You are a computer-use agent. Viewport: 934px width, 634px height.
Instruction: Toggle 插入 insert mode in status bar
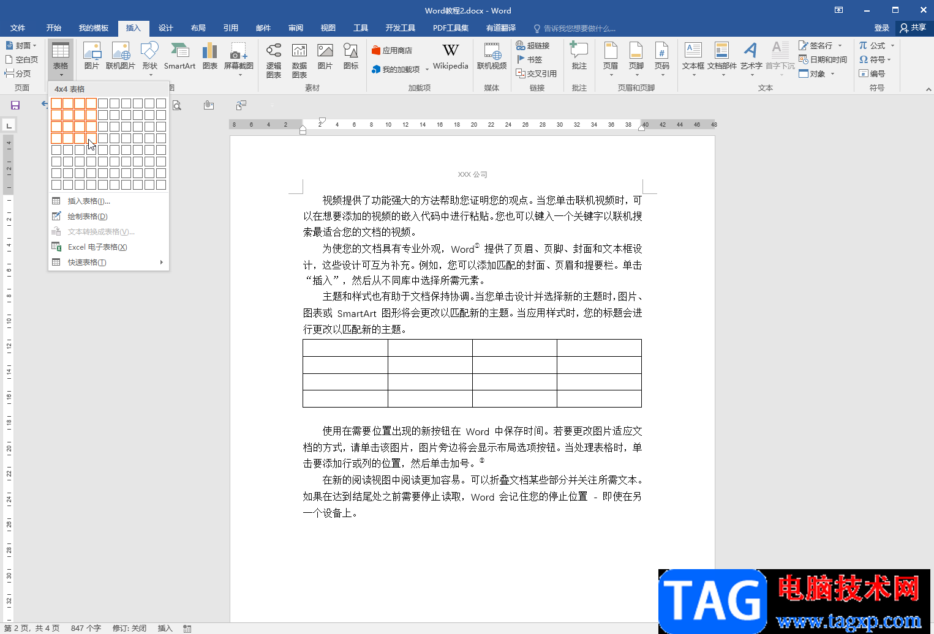(165, 628)
